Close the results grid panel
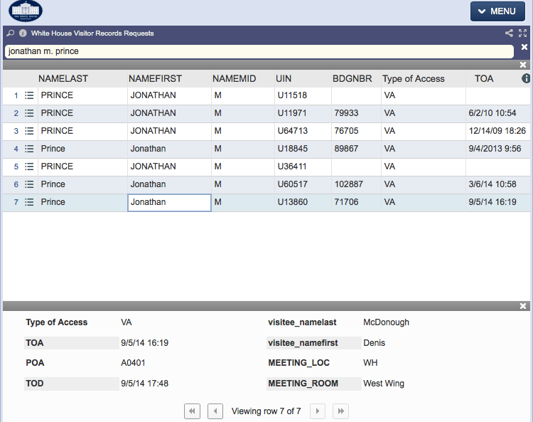Viewport: 533px width, 422px height. [x=523, y=65]
